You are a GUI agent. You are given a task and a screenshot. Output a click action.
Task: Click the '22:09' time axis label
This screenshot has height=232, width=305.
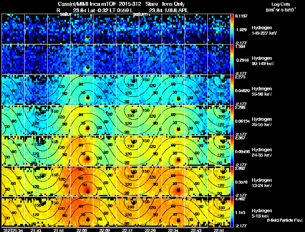pos(104,230)
